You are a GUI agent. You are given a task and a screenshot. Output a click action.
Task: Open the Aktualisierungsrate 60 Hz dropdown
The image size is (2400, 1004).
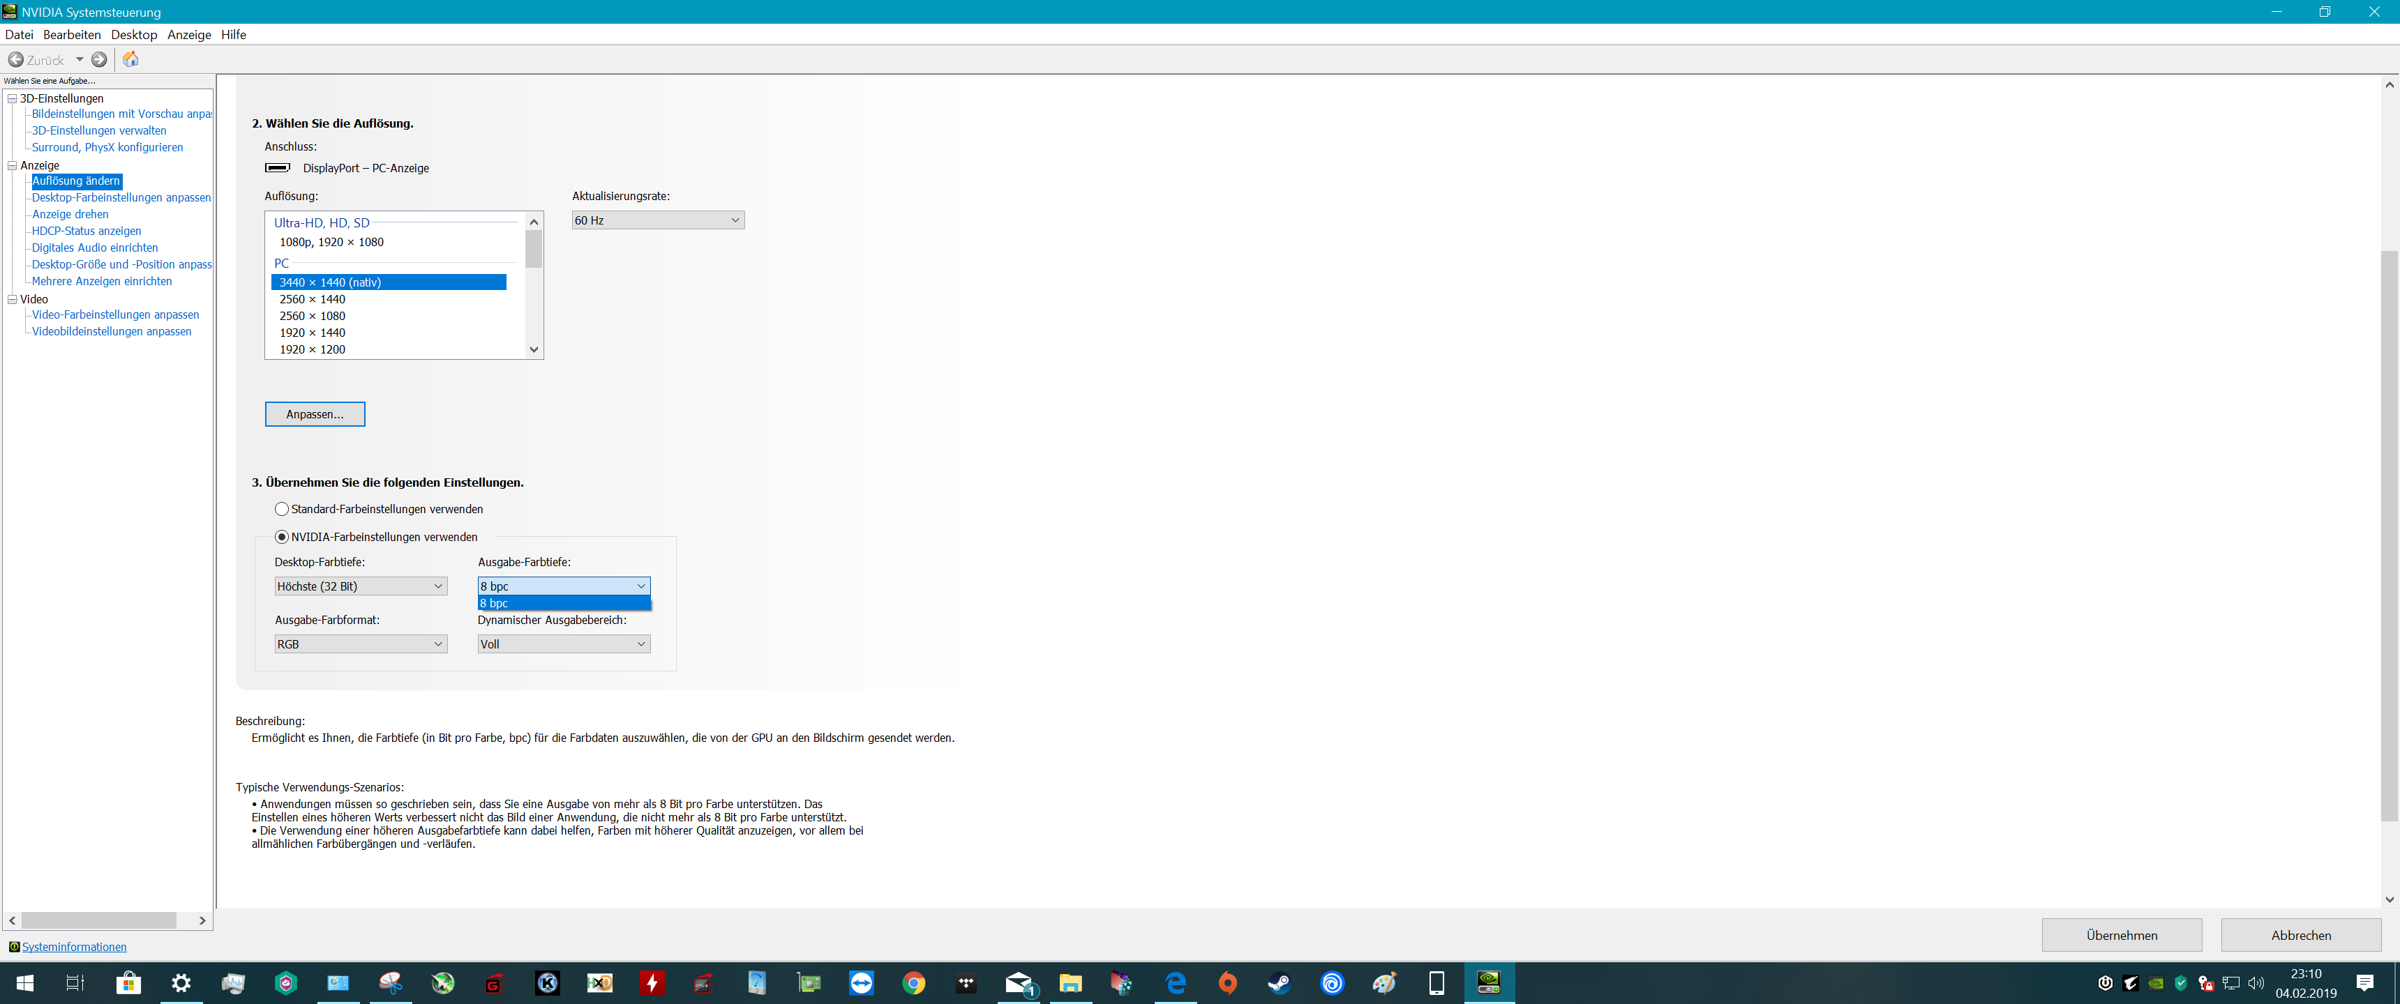pos(658,221)
